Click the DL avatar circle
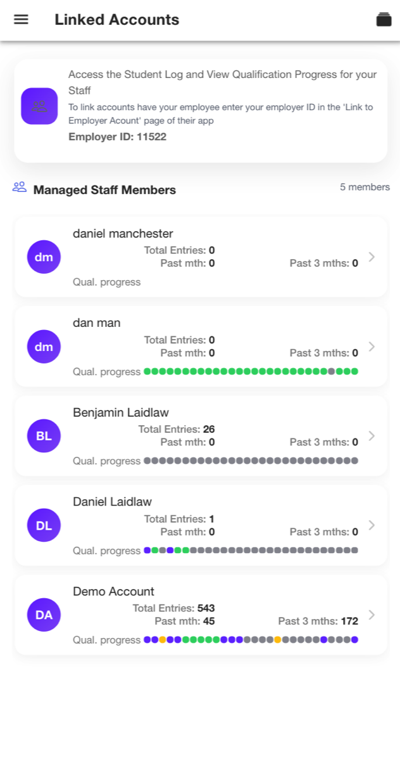 (44, 525)
